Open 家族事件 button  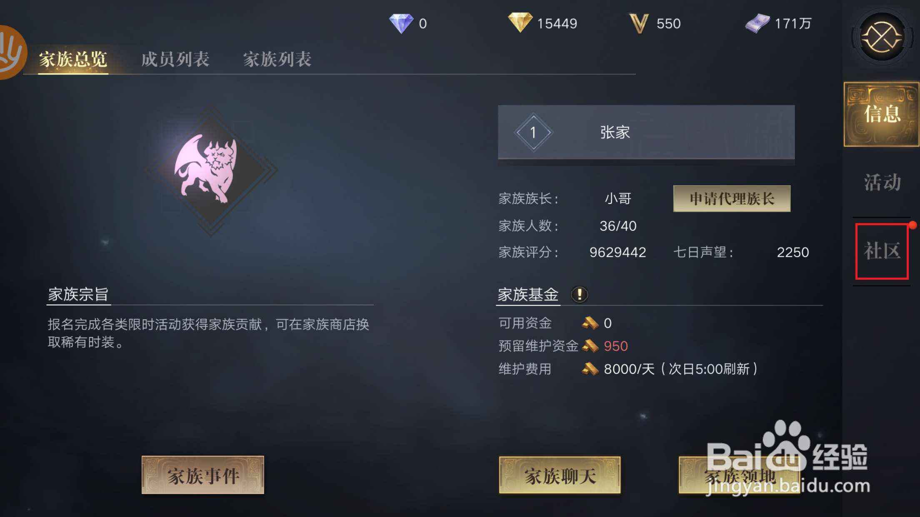point(203,475)
